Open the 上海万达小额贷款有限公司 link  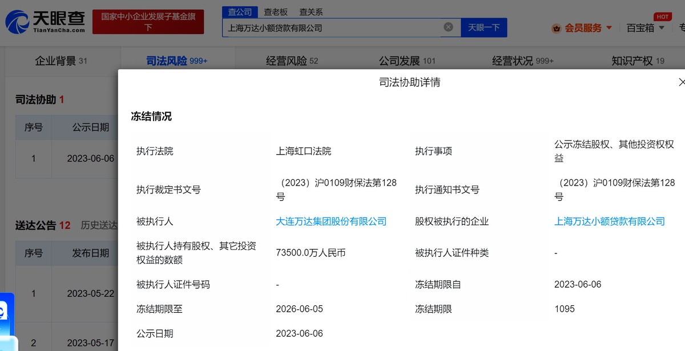coord(609,221)
